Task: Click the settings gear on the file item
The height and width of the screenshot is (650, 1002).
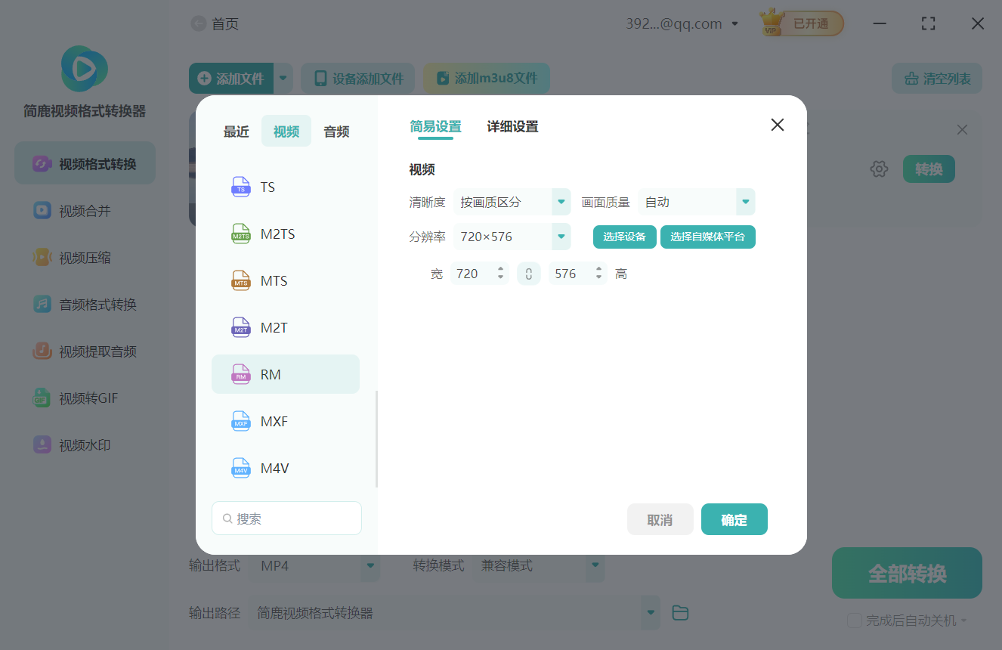Action: click(879, 169)
